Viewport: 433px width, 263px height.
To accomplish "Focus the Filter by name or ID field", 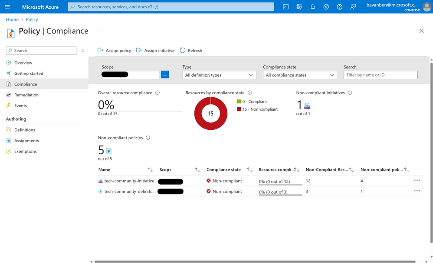I will coord(381,75).
